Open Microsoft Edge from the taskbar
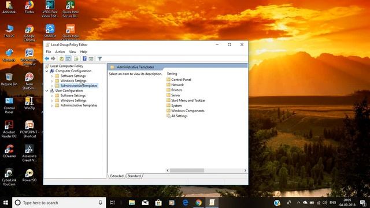 [186, 203]
